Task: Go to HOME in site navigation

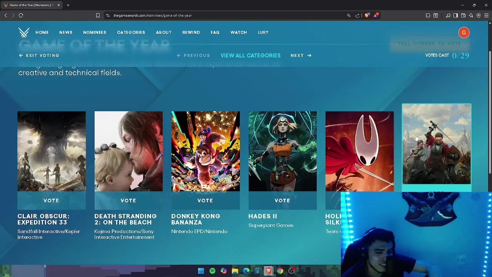Action: click(x=42, y=32)
